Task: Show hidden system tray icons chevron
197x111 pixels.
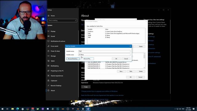Action: pyautogui.click(x=175, y=109)
